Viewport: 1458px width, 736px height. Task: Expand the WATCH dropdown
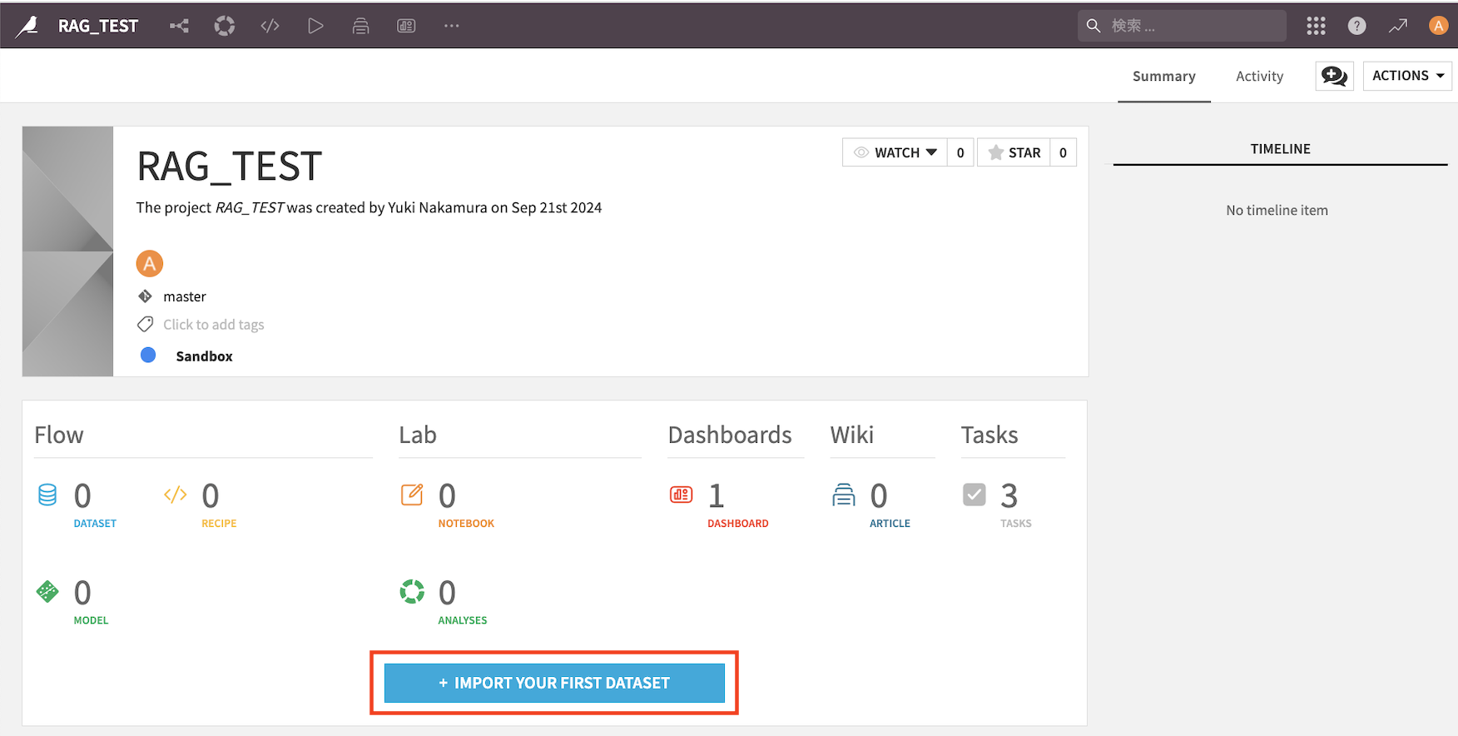pos(895,152)
